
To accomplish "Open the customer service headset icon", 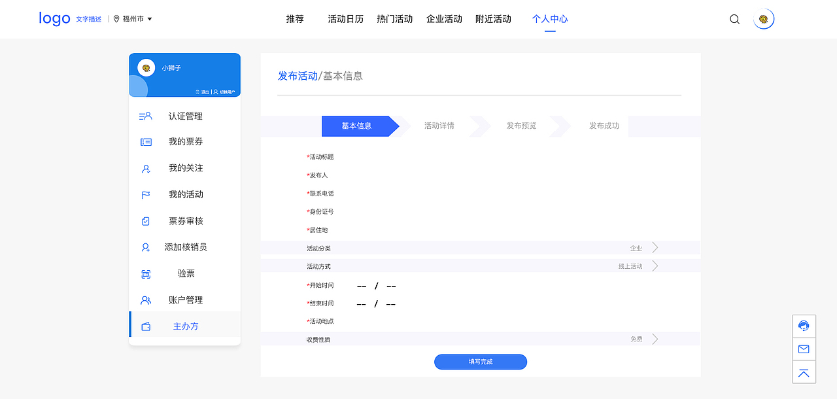I will tap(804, 326).
